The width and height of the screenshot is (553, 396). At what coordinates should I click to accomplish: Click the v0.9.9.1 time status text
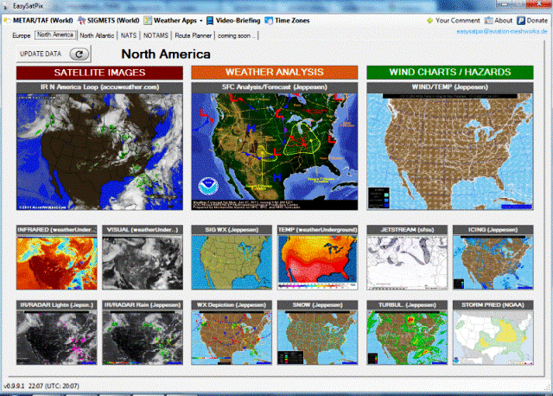(x=41, y=386)
